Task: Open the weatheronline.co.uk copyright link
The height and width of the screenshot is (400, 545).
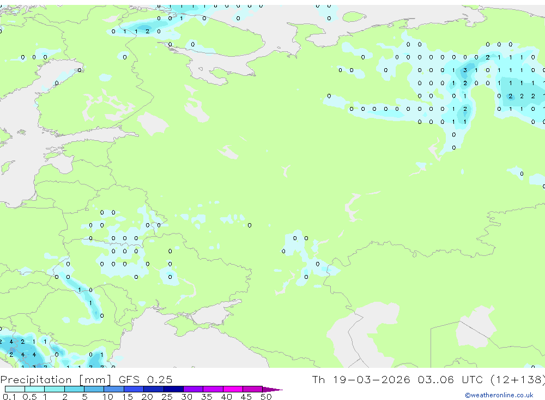Action: click(x=499, y=395)
